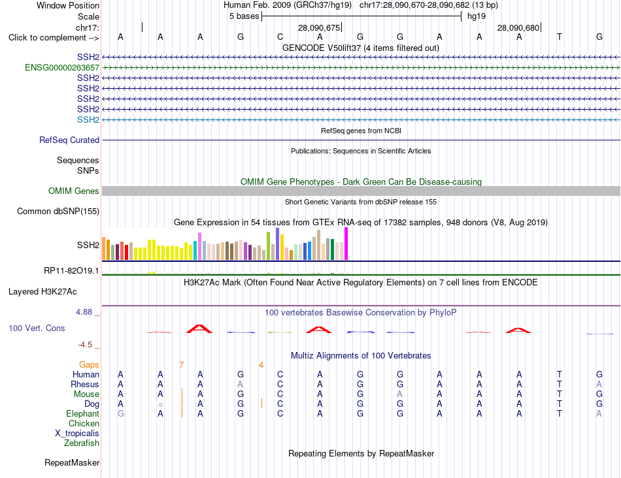Viewport: 621px width, 478px height.
Task: Click the orange gap count 4
Action: coord(261,364)
